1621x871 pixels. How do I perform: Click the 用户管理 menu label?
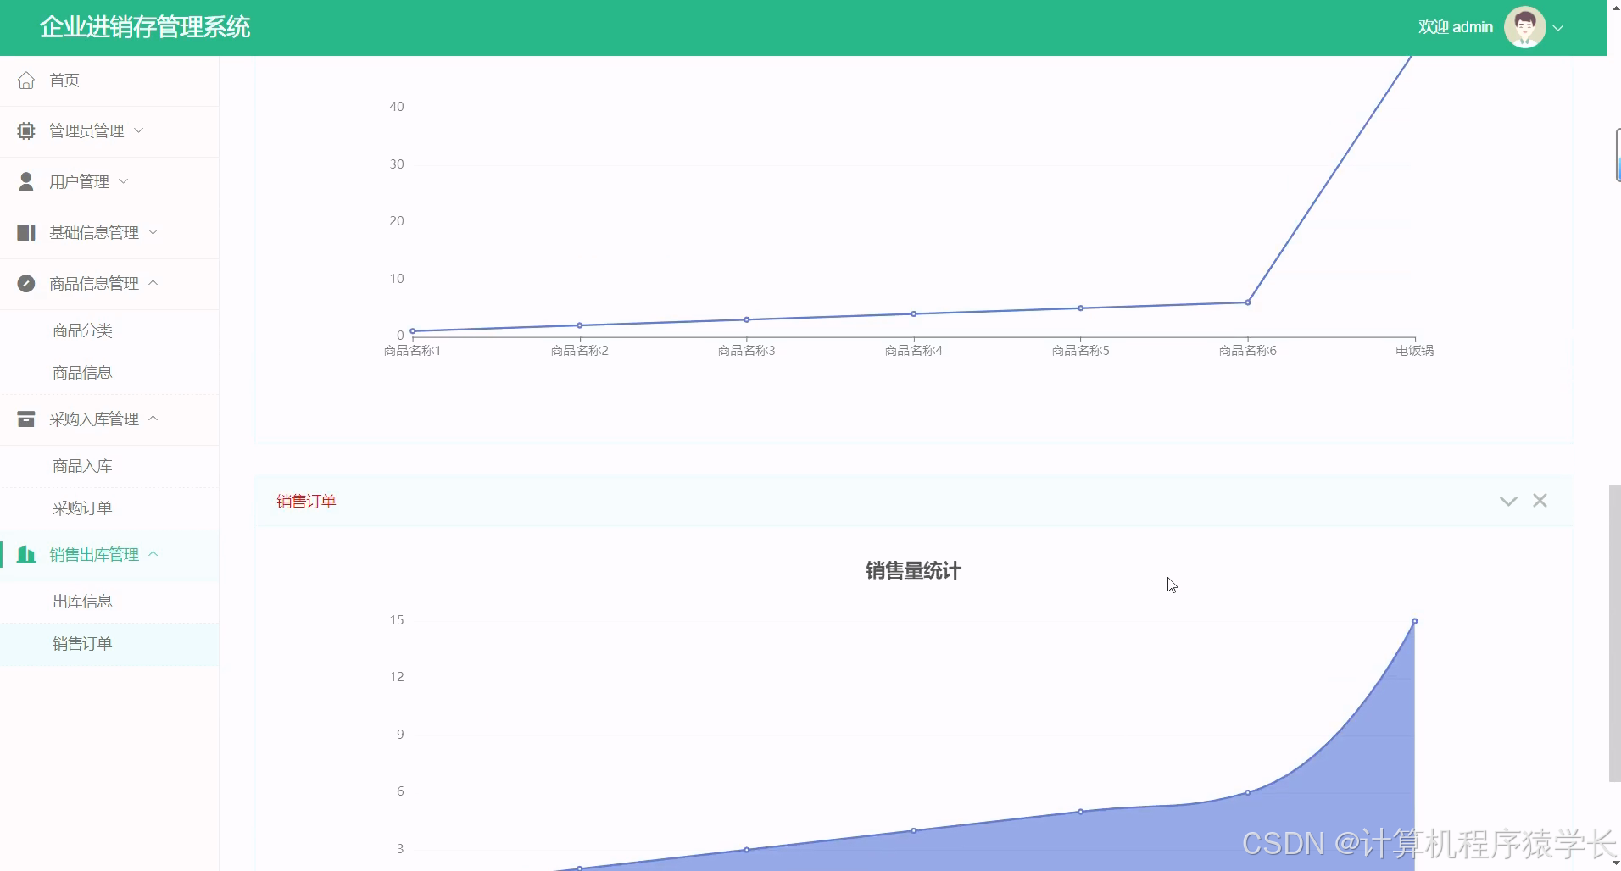pyautogui.click(x=79, y=182)
